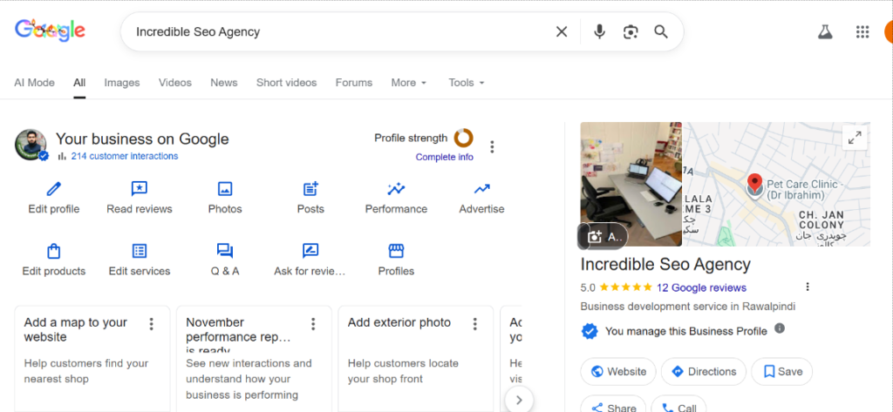Click the Edit profile pencil icon

click(53, 189)
